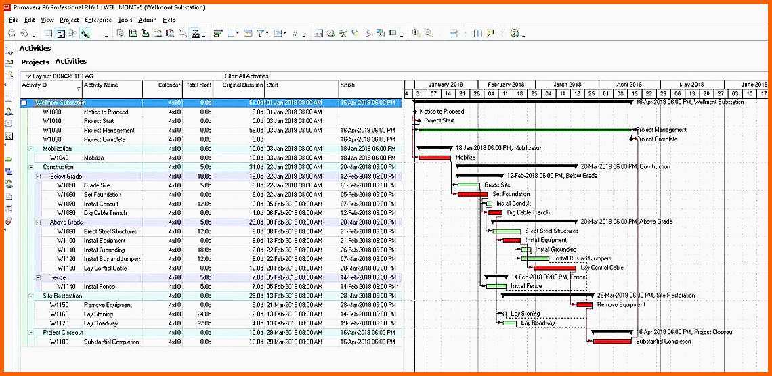Click the Zoom Out magnifier icon
Viewport: 772px width, 376px height.
click(427, 33)
